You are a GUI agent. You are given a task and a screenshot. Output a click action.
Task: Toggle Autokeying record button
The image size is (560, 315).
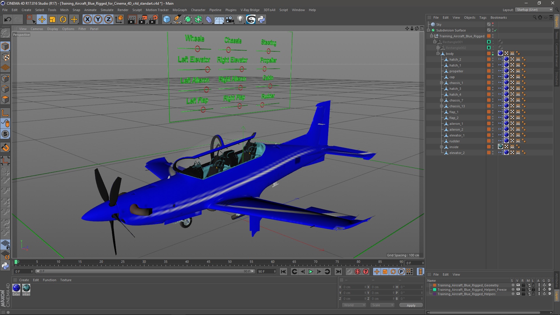pyautogui.click(x=358, y=272)
